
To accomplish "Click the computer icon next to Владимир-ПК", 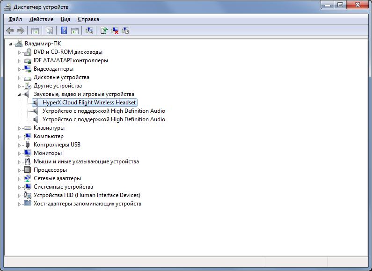I will (x=19, y=44).
